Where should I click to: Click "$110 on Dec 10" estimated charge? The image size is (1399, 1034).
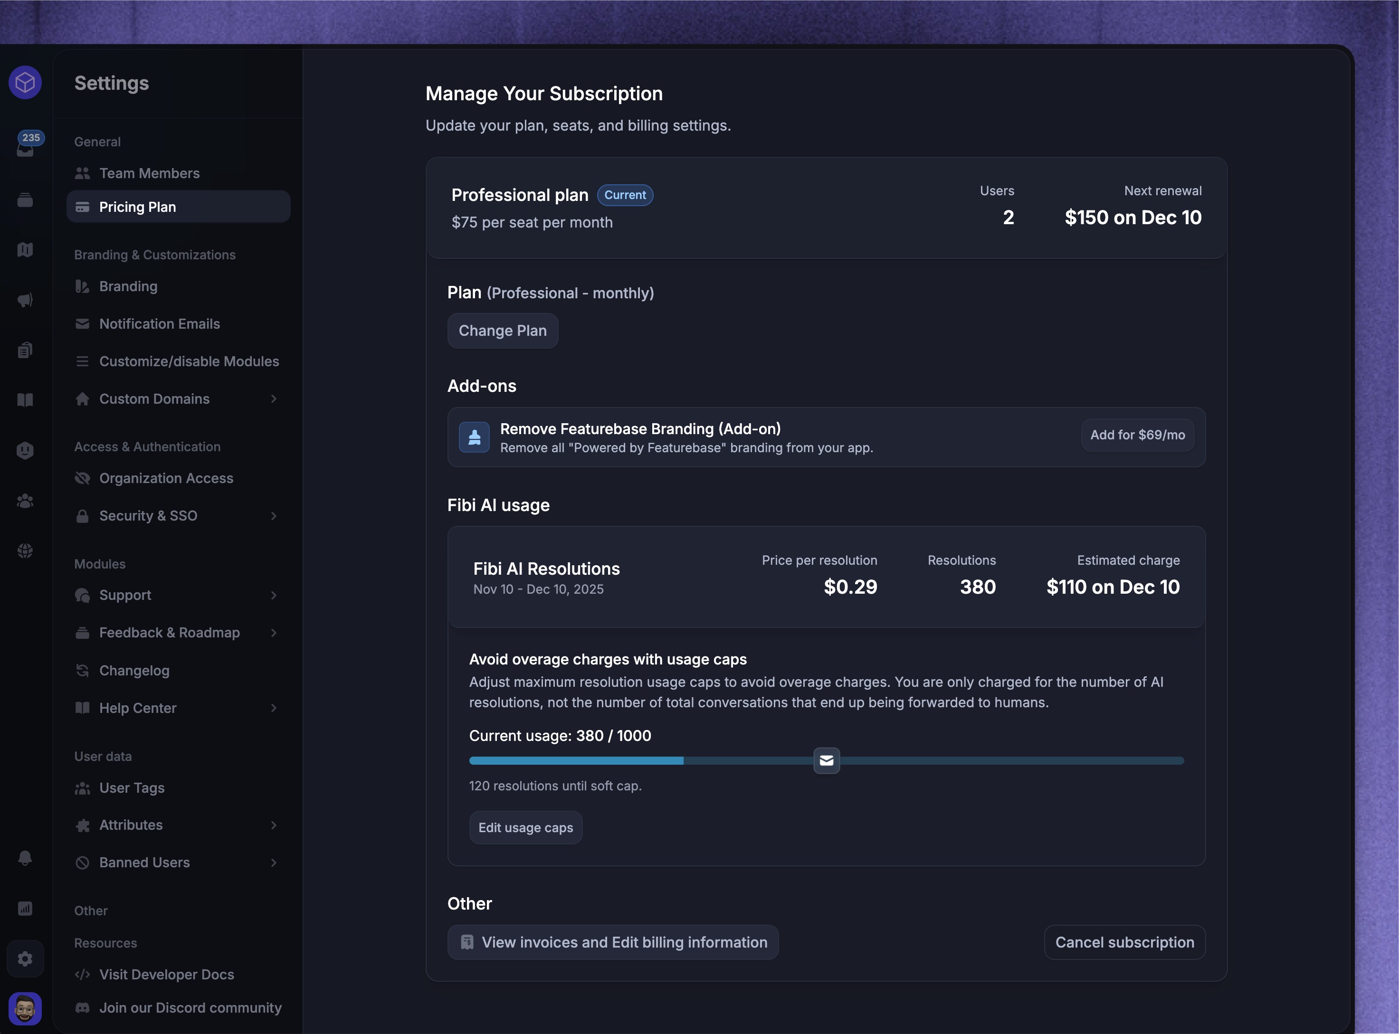[x=1113, y=587]
